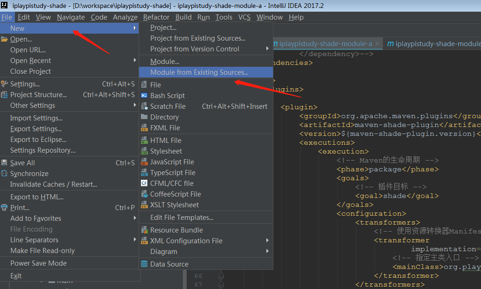
Task: Click the Scratch File icon
Action: point(144,106)
